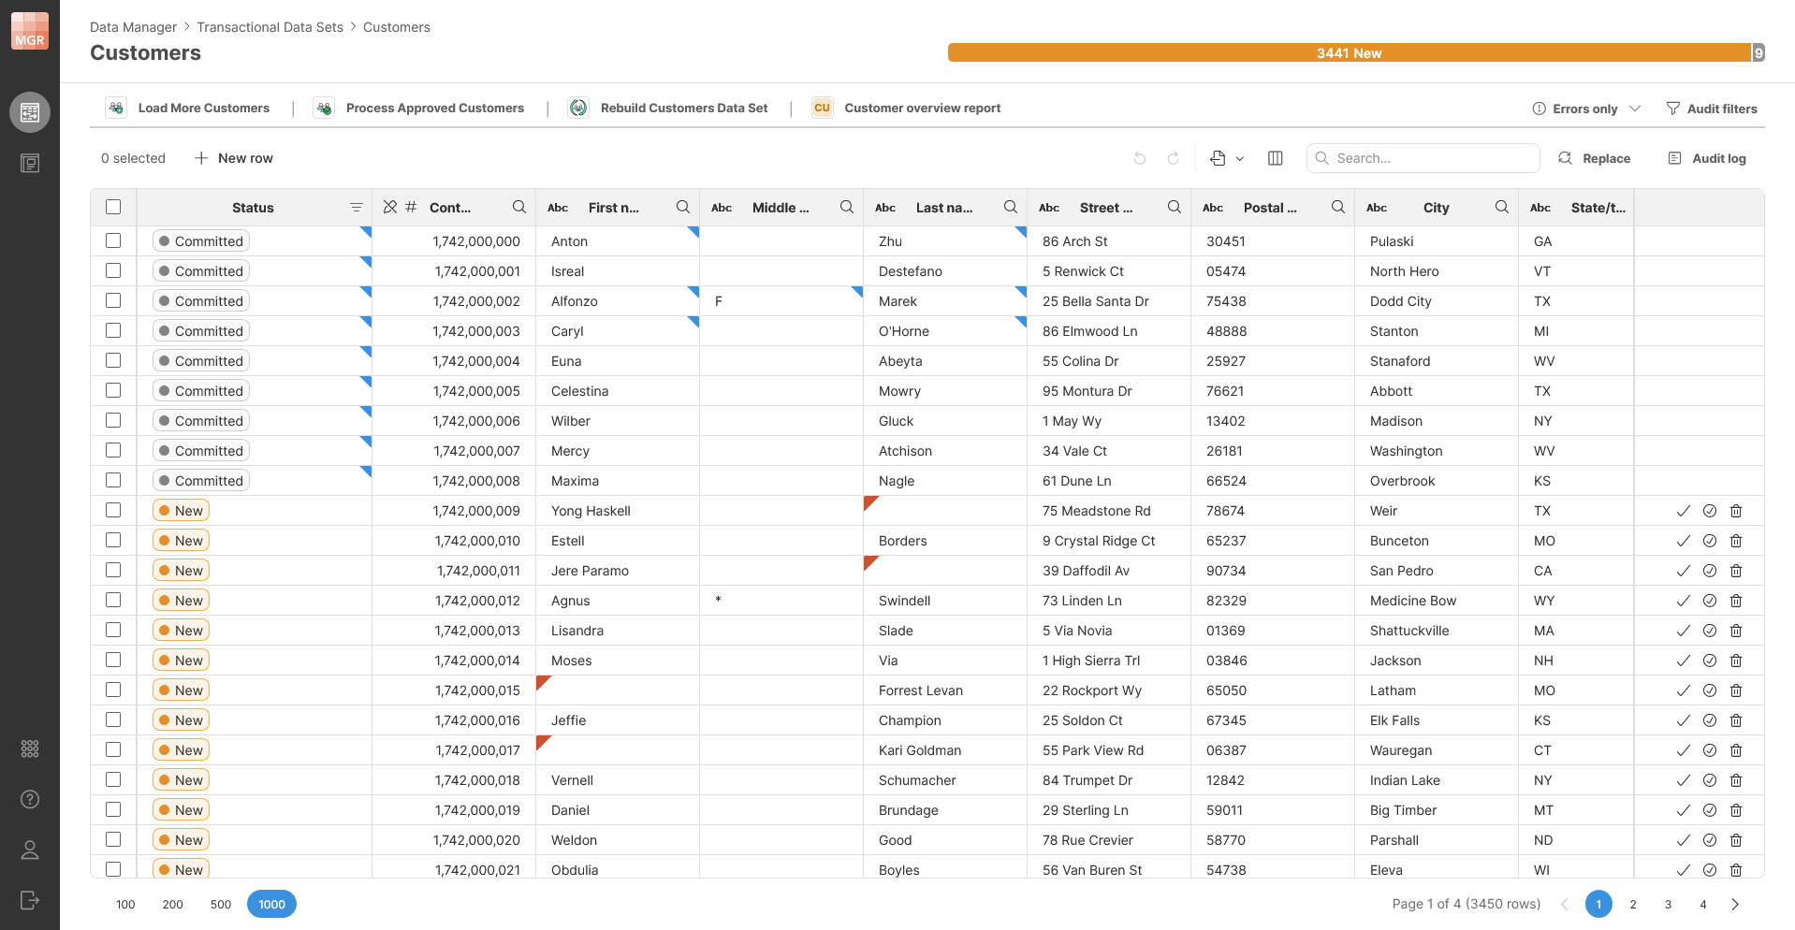Tick the checkbox beside Jere Paramo's row
Image resolution: width=1795 pixels, height=930 pixels.
click(x=113, y=570)
